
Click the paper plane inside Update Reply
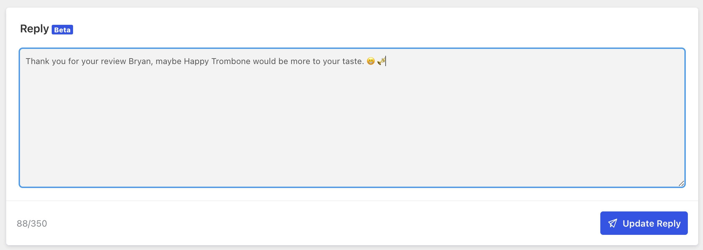[613, 223]
